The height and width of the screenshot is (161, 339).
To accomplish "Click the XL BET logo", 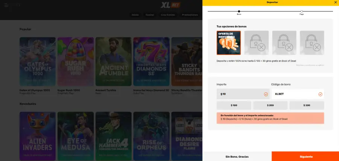I will [170, 5].
